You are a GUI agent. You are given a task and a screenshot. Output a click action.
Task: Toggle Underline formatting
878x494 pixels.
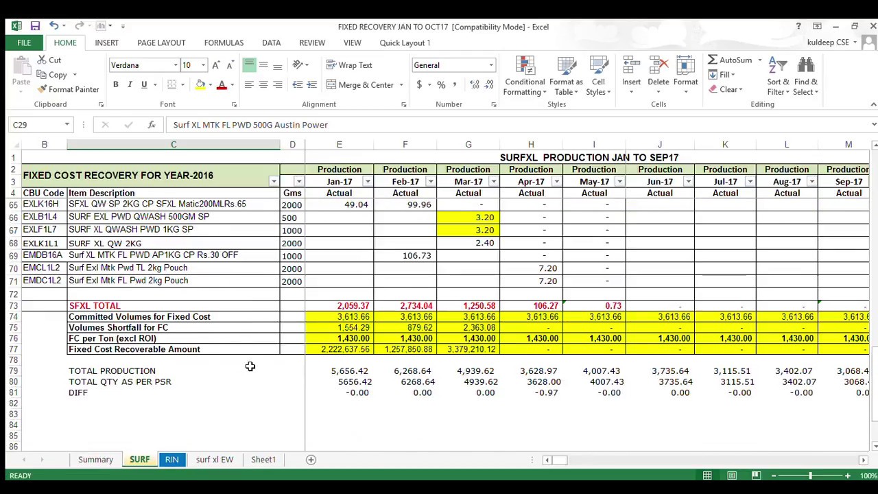pyautogui.click(x=144, y=85)
